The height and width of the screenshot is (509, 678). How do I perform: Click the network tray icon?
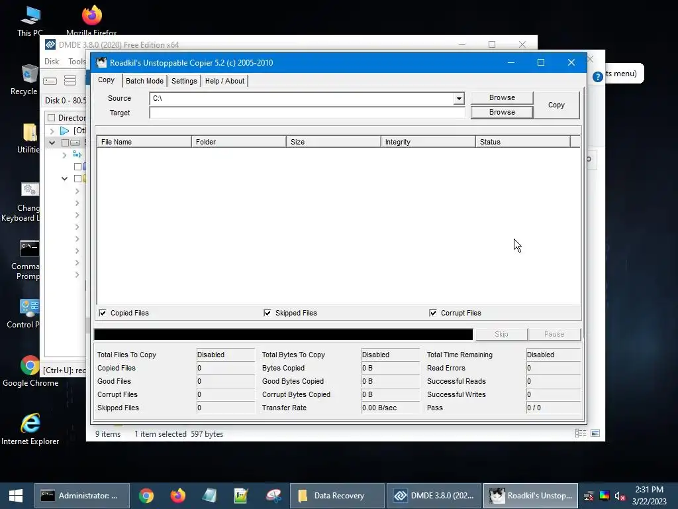coord(589,496)
